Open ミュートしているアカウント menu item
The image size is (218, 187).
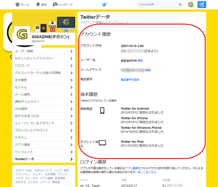tap(44, 123)
